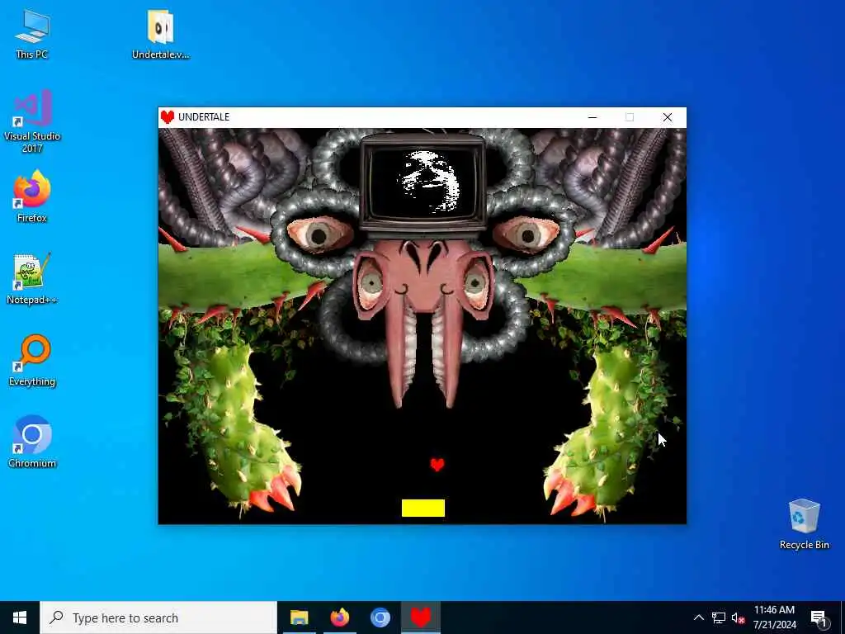The image size is (845, 634).
Task: Select the Undertale folder on desktop
Action: (161, 33)
